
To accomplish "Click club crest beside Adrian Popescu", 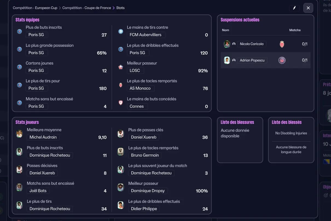I will (x=282, y=60).
